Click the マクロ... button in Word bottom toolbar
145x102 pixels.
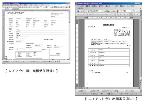115,91
